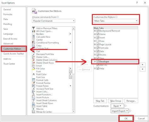Click the Calculate Now icon
Image resolution: width=149 pixels, height=122 pixels.
[x=33, y=37]
